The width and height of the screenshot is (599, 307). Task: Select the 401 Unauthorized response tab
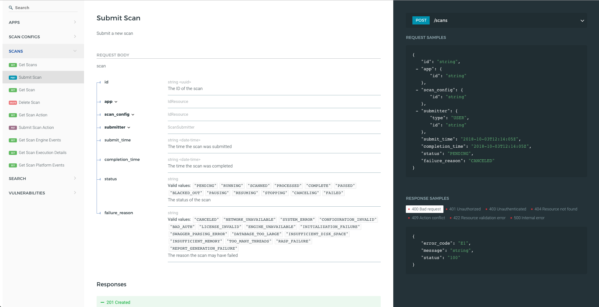[464, 209]
